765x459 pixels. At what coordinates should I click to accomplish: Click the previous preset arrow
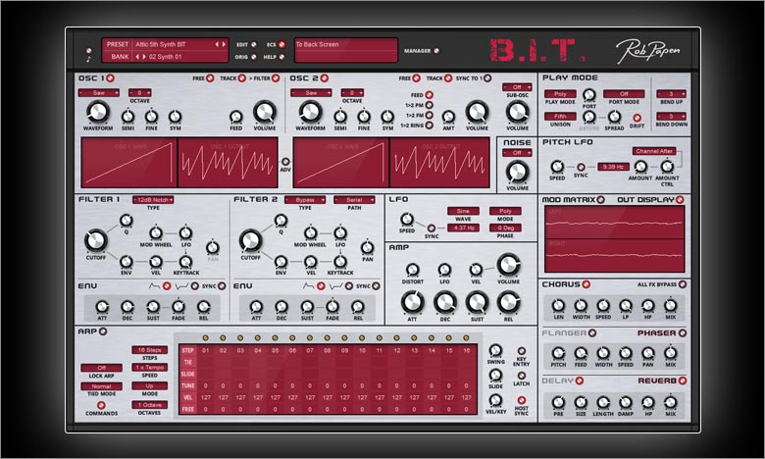coord(217,44)
